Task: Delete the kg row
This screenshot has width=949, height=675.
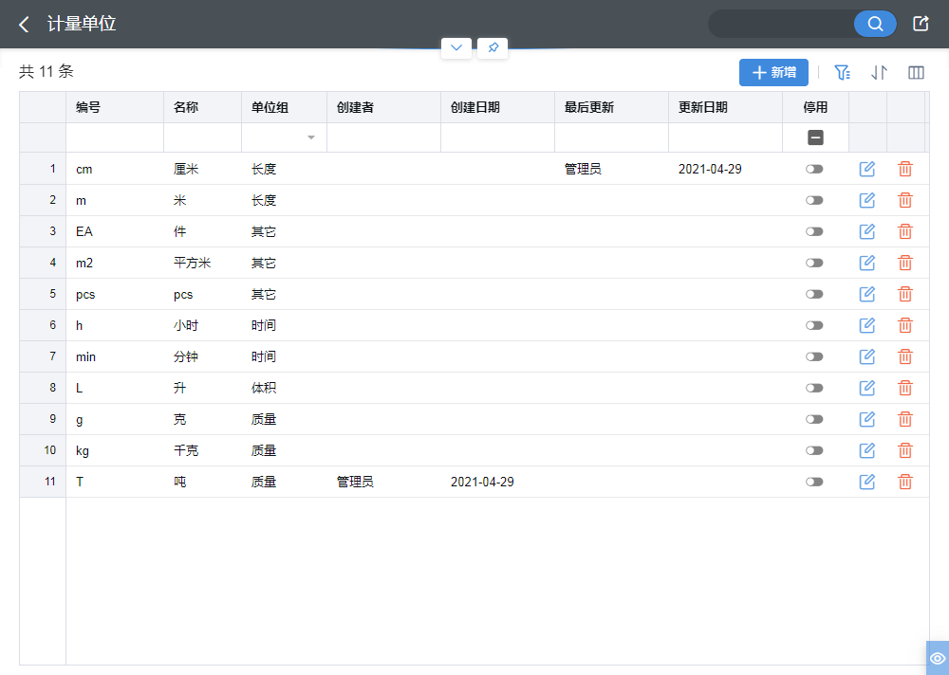Action: point(904,450)
